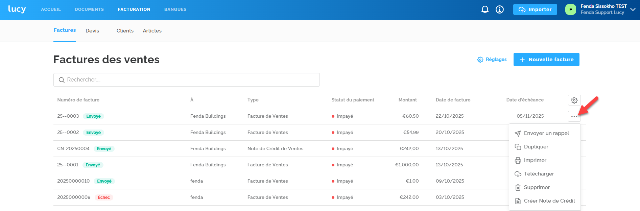Click the trash icon beside Supprimer
Screen dimensions: 640x211
518,187
